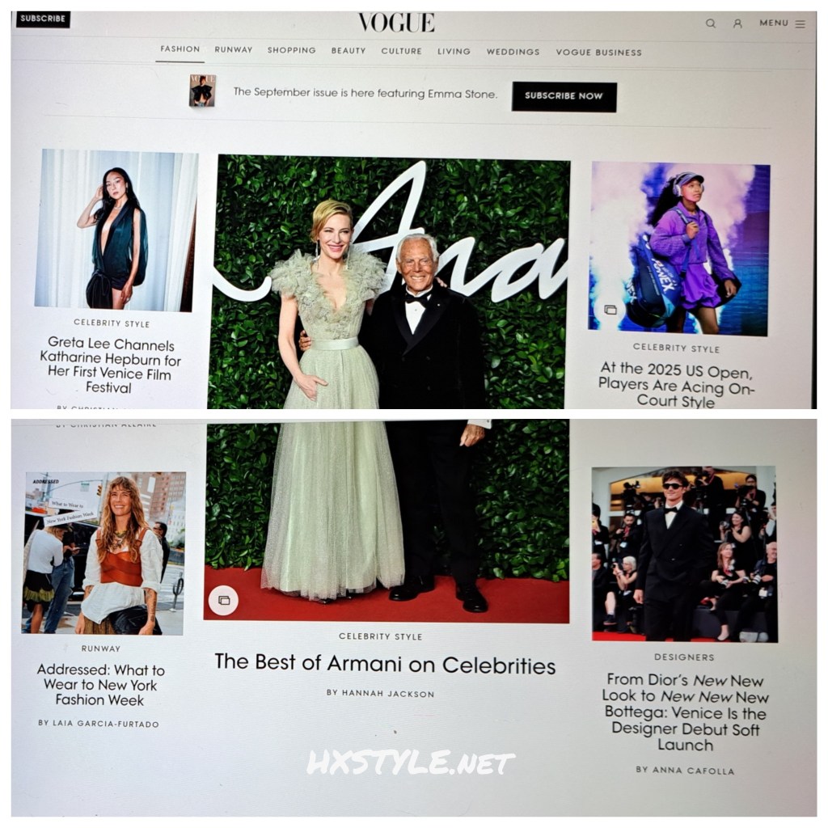
Task: Open the Greta Lee Venice article headline
Action: 111,365
